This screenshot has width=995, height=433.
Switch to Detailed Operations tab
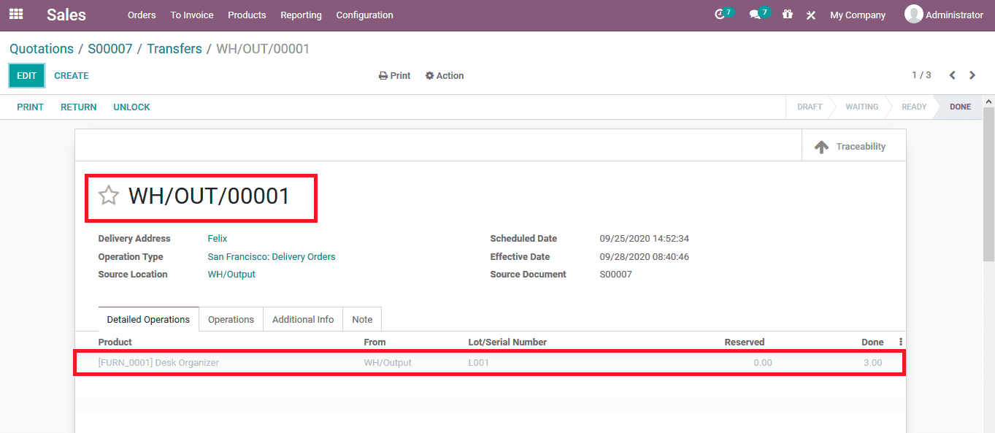148,319
